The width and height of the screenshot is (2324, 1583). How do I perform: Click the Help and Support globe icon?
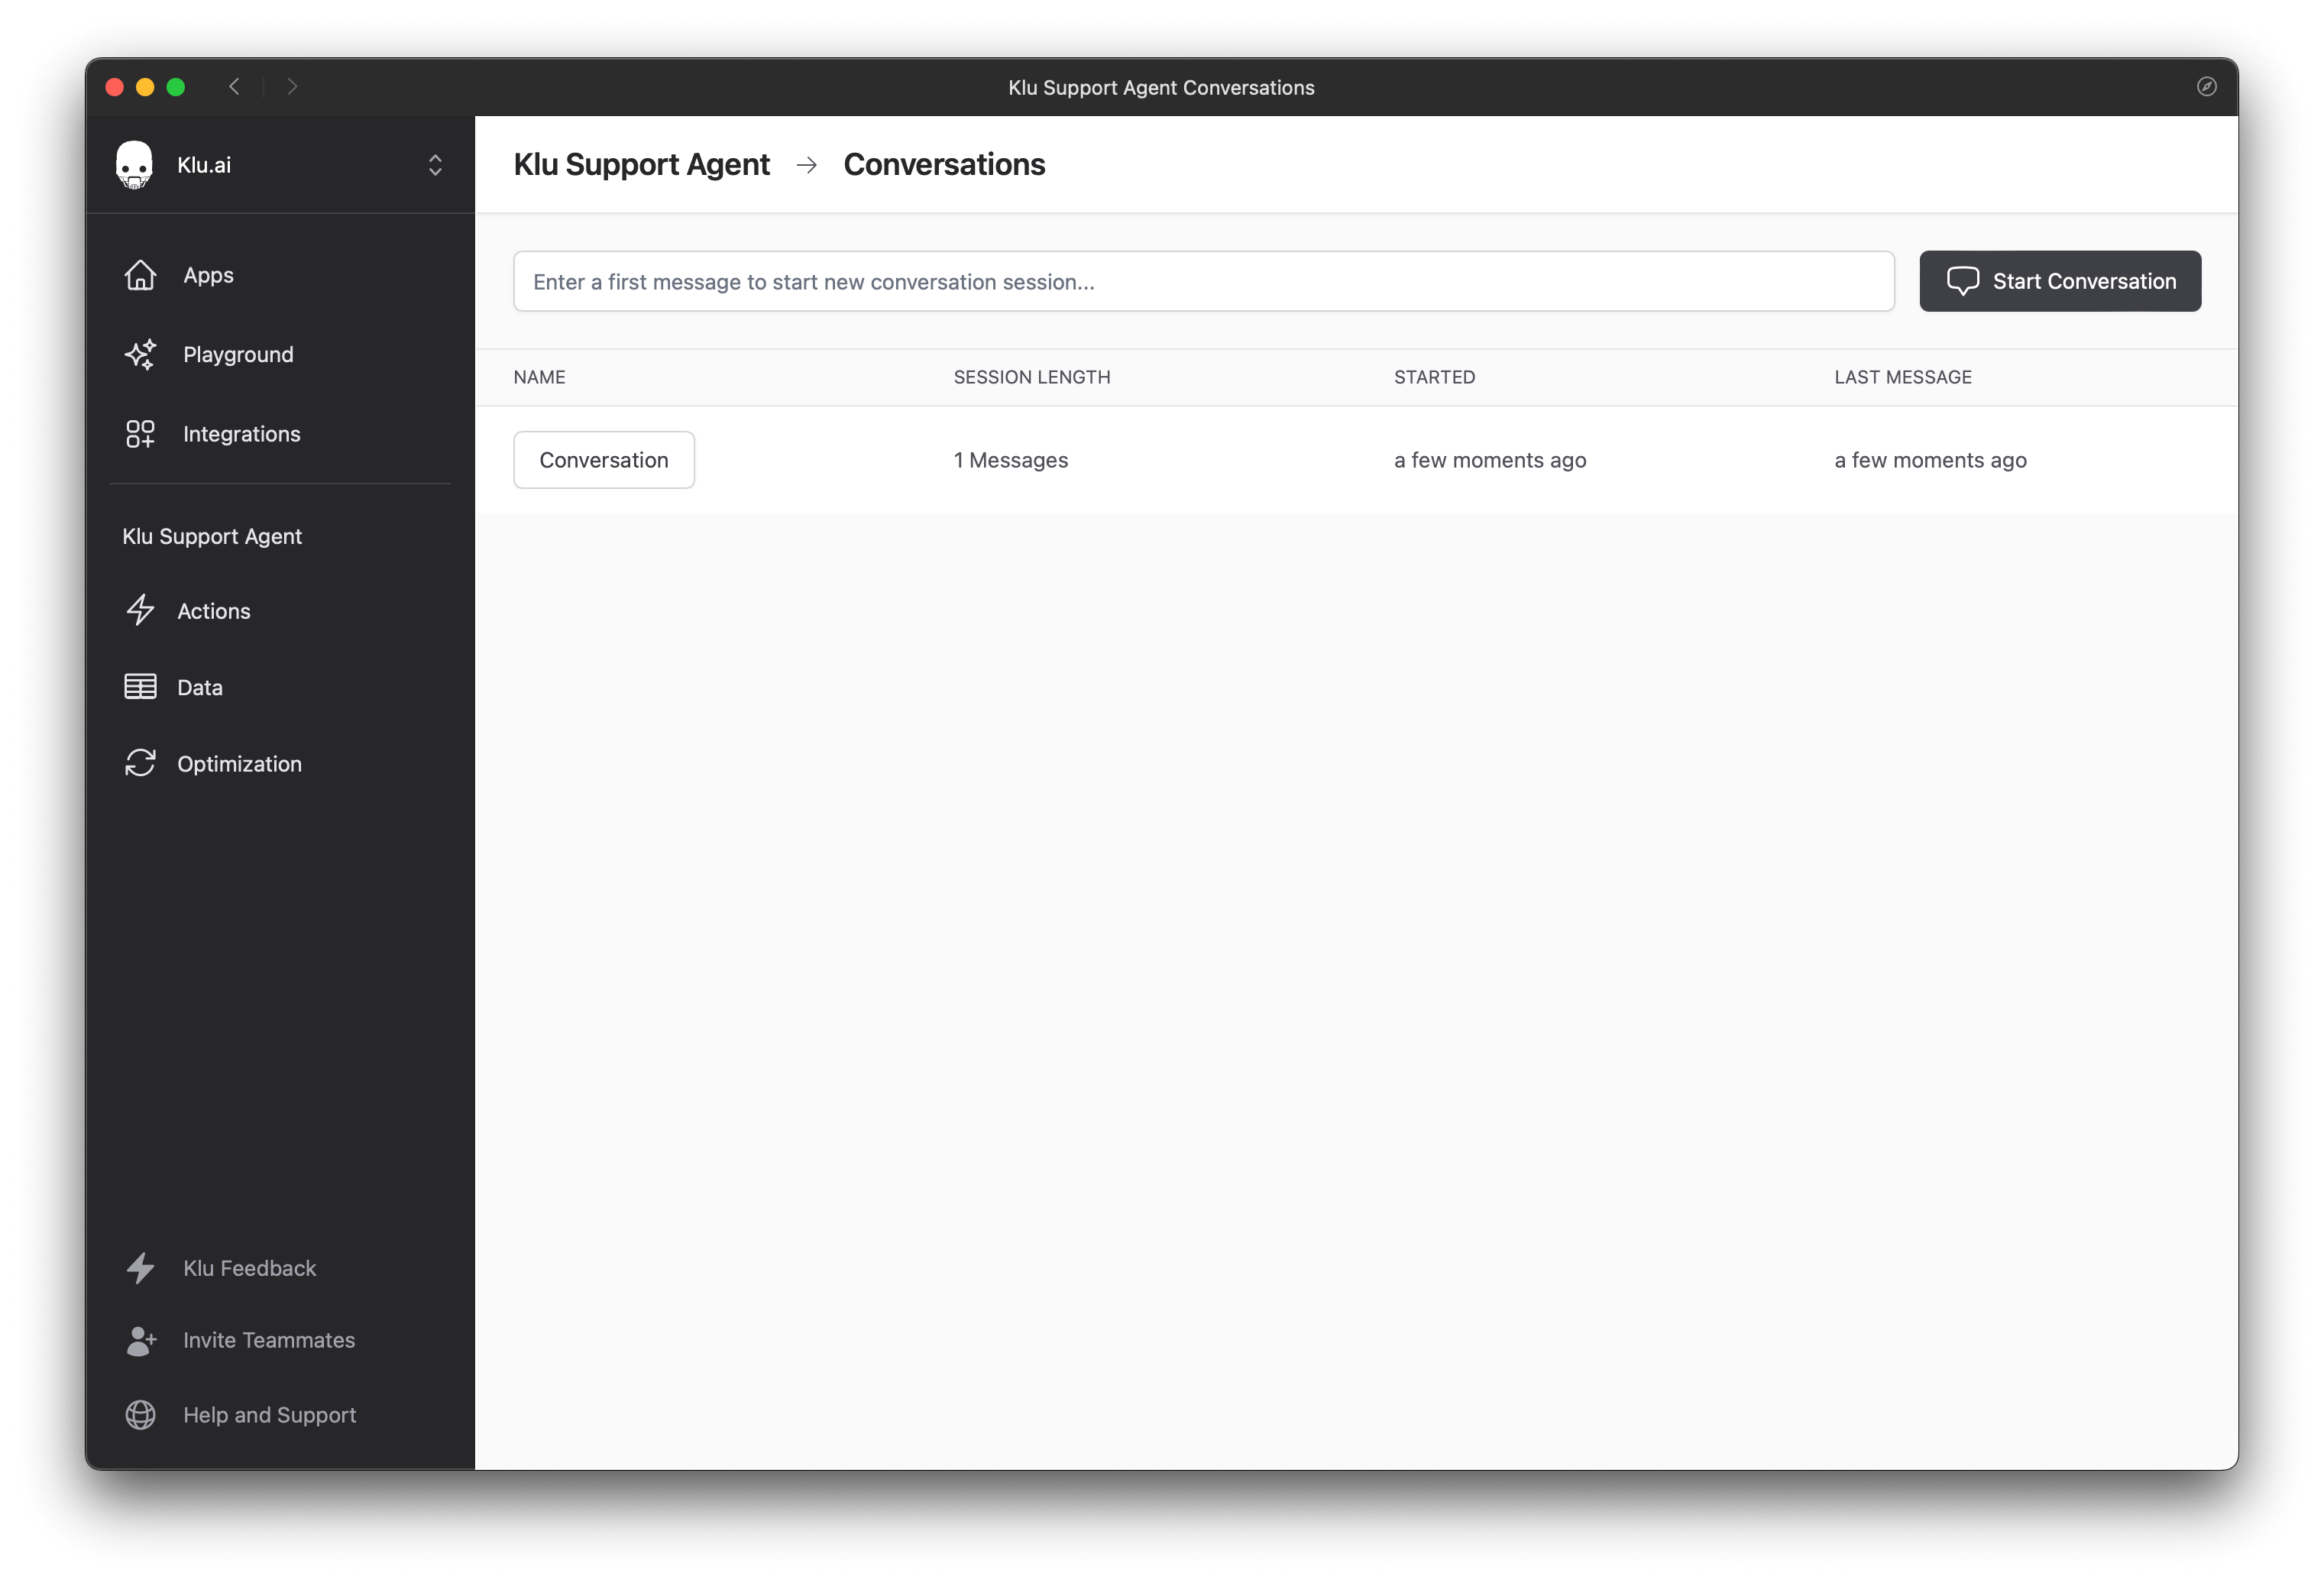click(140, 1415)
